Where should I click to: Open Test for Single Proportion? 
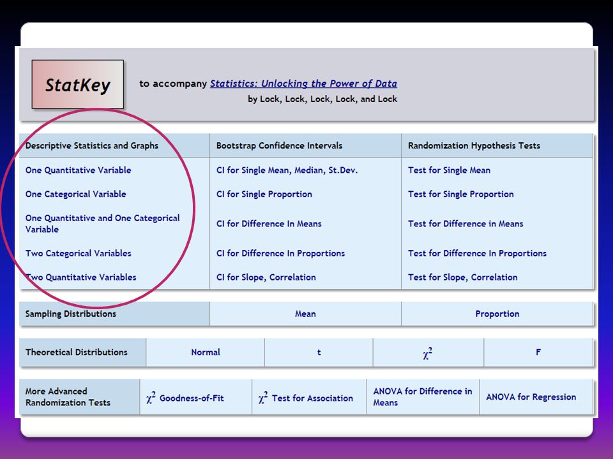(x=461, y=194)
